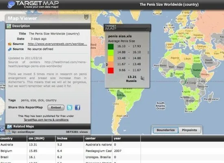This screenshot has width=224, height=163.
Task: Click Saudi Arabia on the map
Action: click(209, 61)
